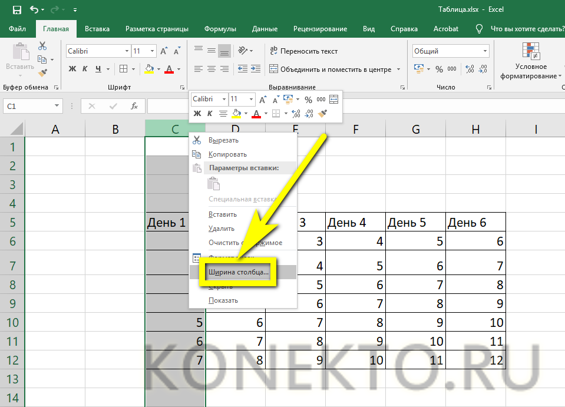The image size is (565, 407).
Task: Toggle Italic (К) in the ribbon
Action: (85, 70)
